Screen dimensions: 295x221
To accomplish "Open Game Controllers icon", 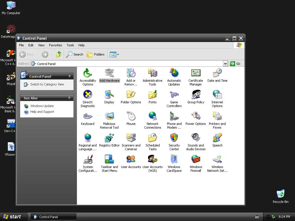I will [x=174, y=99].
